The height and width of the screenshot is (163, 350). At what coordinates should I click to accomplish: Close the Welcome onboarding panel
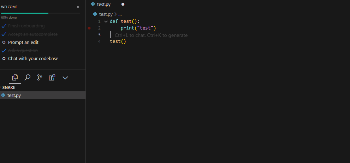pyautogui.click(x=78, y=7)
